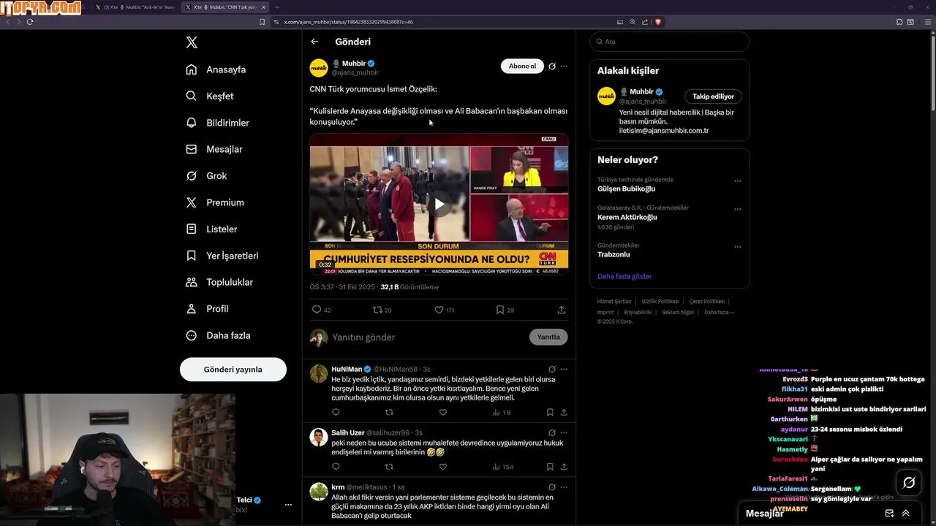
Task: Open Bildirimler notifications
Action: (217, 123)
